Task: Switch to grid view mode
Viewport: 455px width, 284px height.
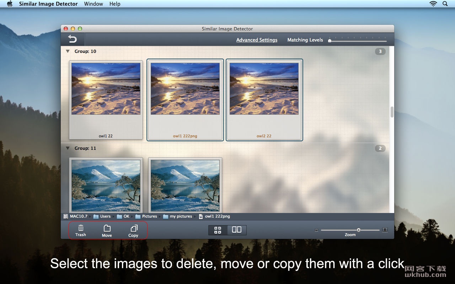Action: pyautogui.click(x=218, y=230)
